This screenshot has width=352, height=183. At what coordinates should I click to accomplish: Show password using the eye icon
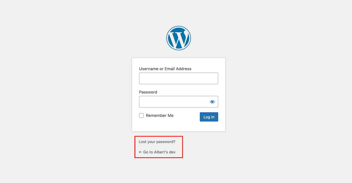pyautogui.click(x=212, y=102)
